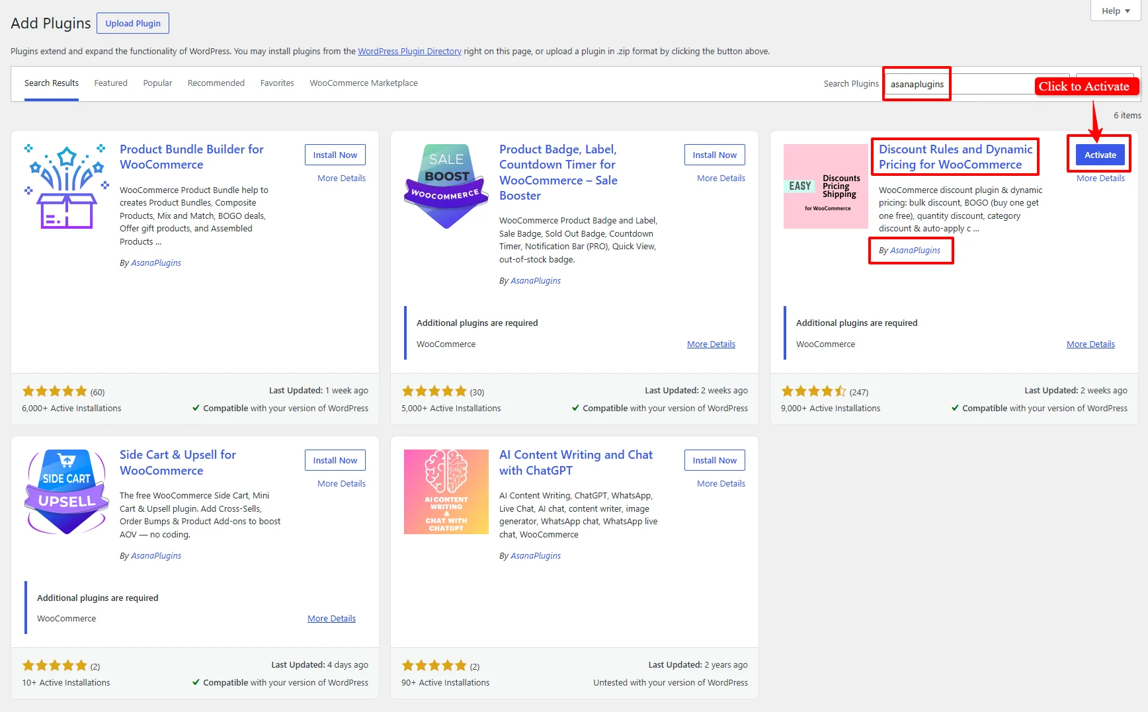Open the WordPress Plugin Directory link

[x=409, y=51]
